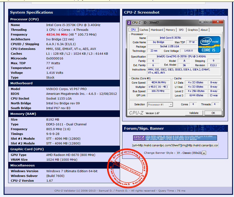The height and width of the screenshot is (197, 234).
Task: Minimize the CPU-Z window
Action: click(x=202, y=22)
